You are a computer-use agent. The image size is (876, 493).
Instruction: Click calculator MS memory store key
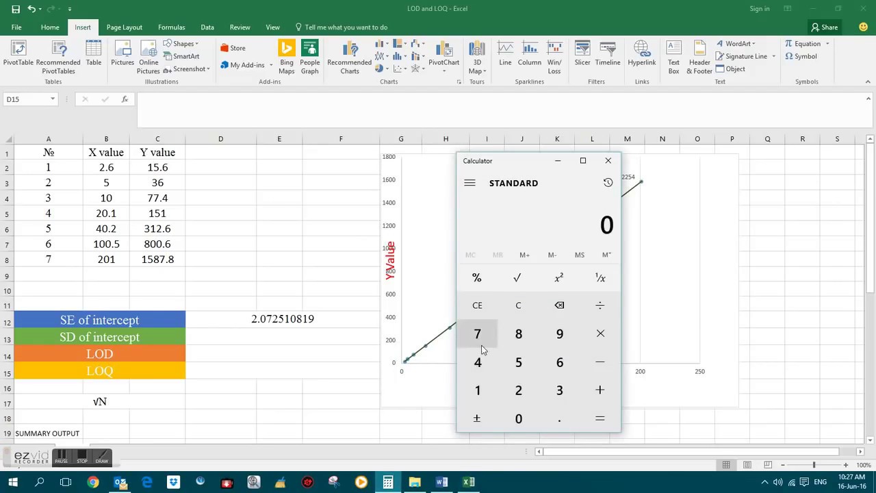tap(580, 255)
